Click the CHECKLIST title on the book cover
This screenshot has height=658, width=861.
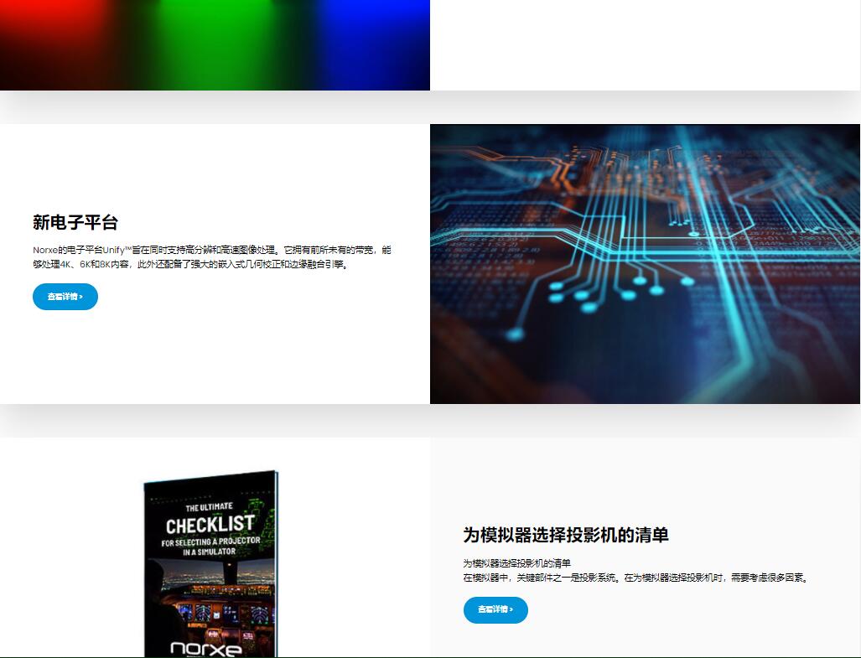coord(210,526)
